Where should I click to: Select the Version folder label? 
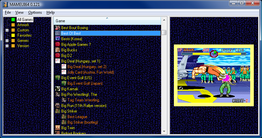pos(23,46)
